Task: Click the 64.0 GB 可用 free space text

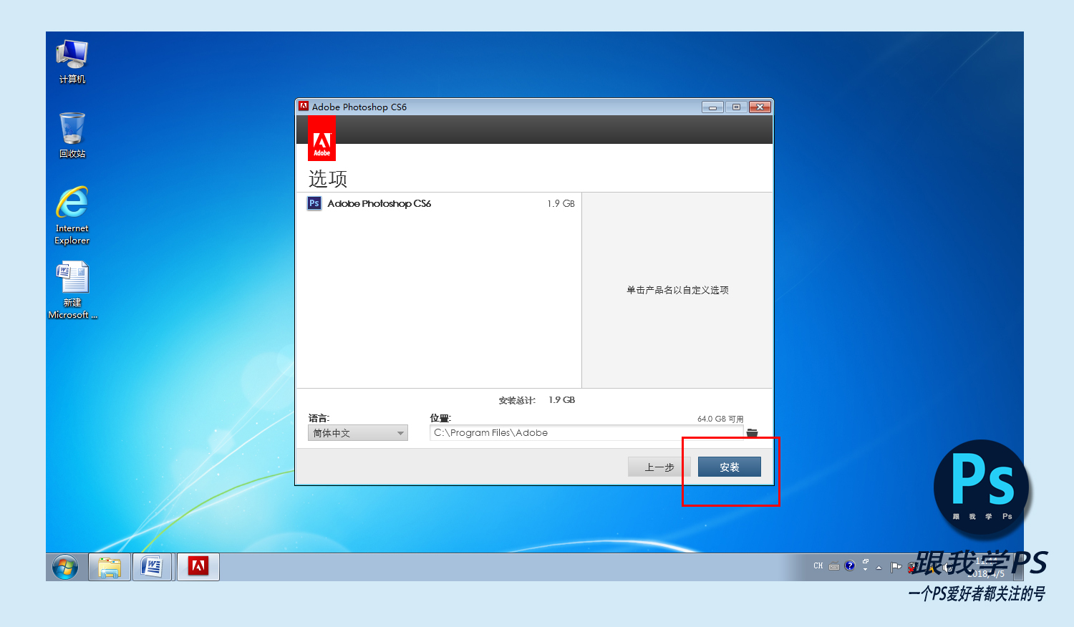Action: pos(720,419)
